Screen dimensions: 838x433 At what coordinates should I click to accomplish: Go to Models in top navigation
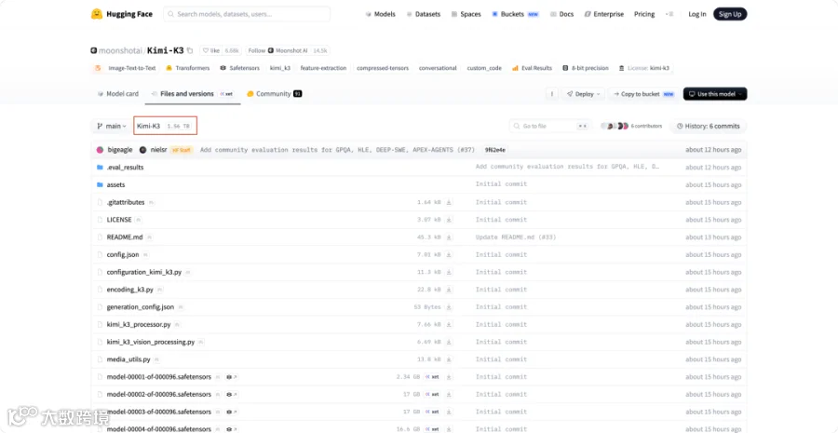380,15
